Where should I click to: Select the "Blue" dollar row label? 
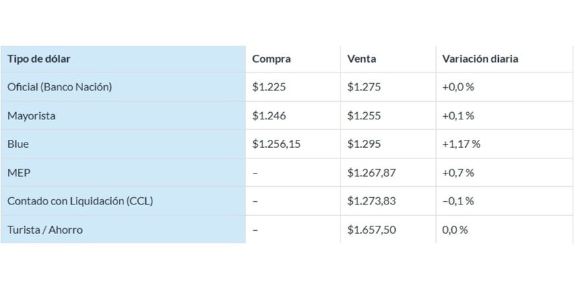tap(18, 144)
